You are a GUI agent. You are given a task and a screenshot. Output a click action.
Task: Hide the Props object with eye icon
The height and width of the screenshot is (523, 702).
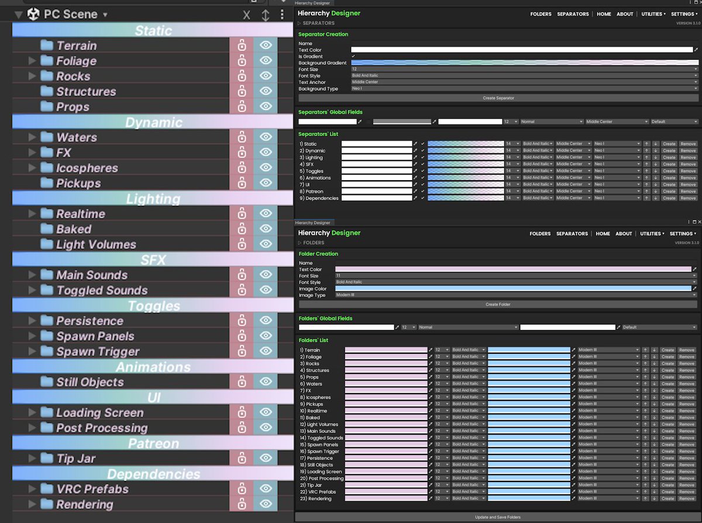[266, 106]
